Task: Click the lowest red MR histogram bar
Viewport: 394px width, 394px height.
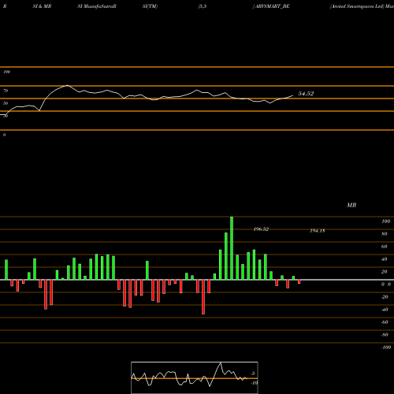Action: coord(203,297)
